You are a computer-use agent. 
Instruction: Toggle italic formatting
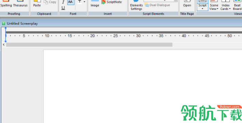coord(63,2)
